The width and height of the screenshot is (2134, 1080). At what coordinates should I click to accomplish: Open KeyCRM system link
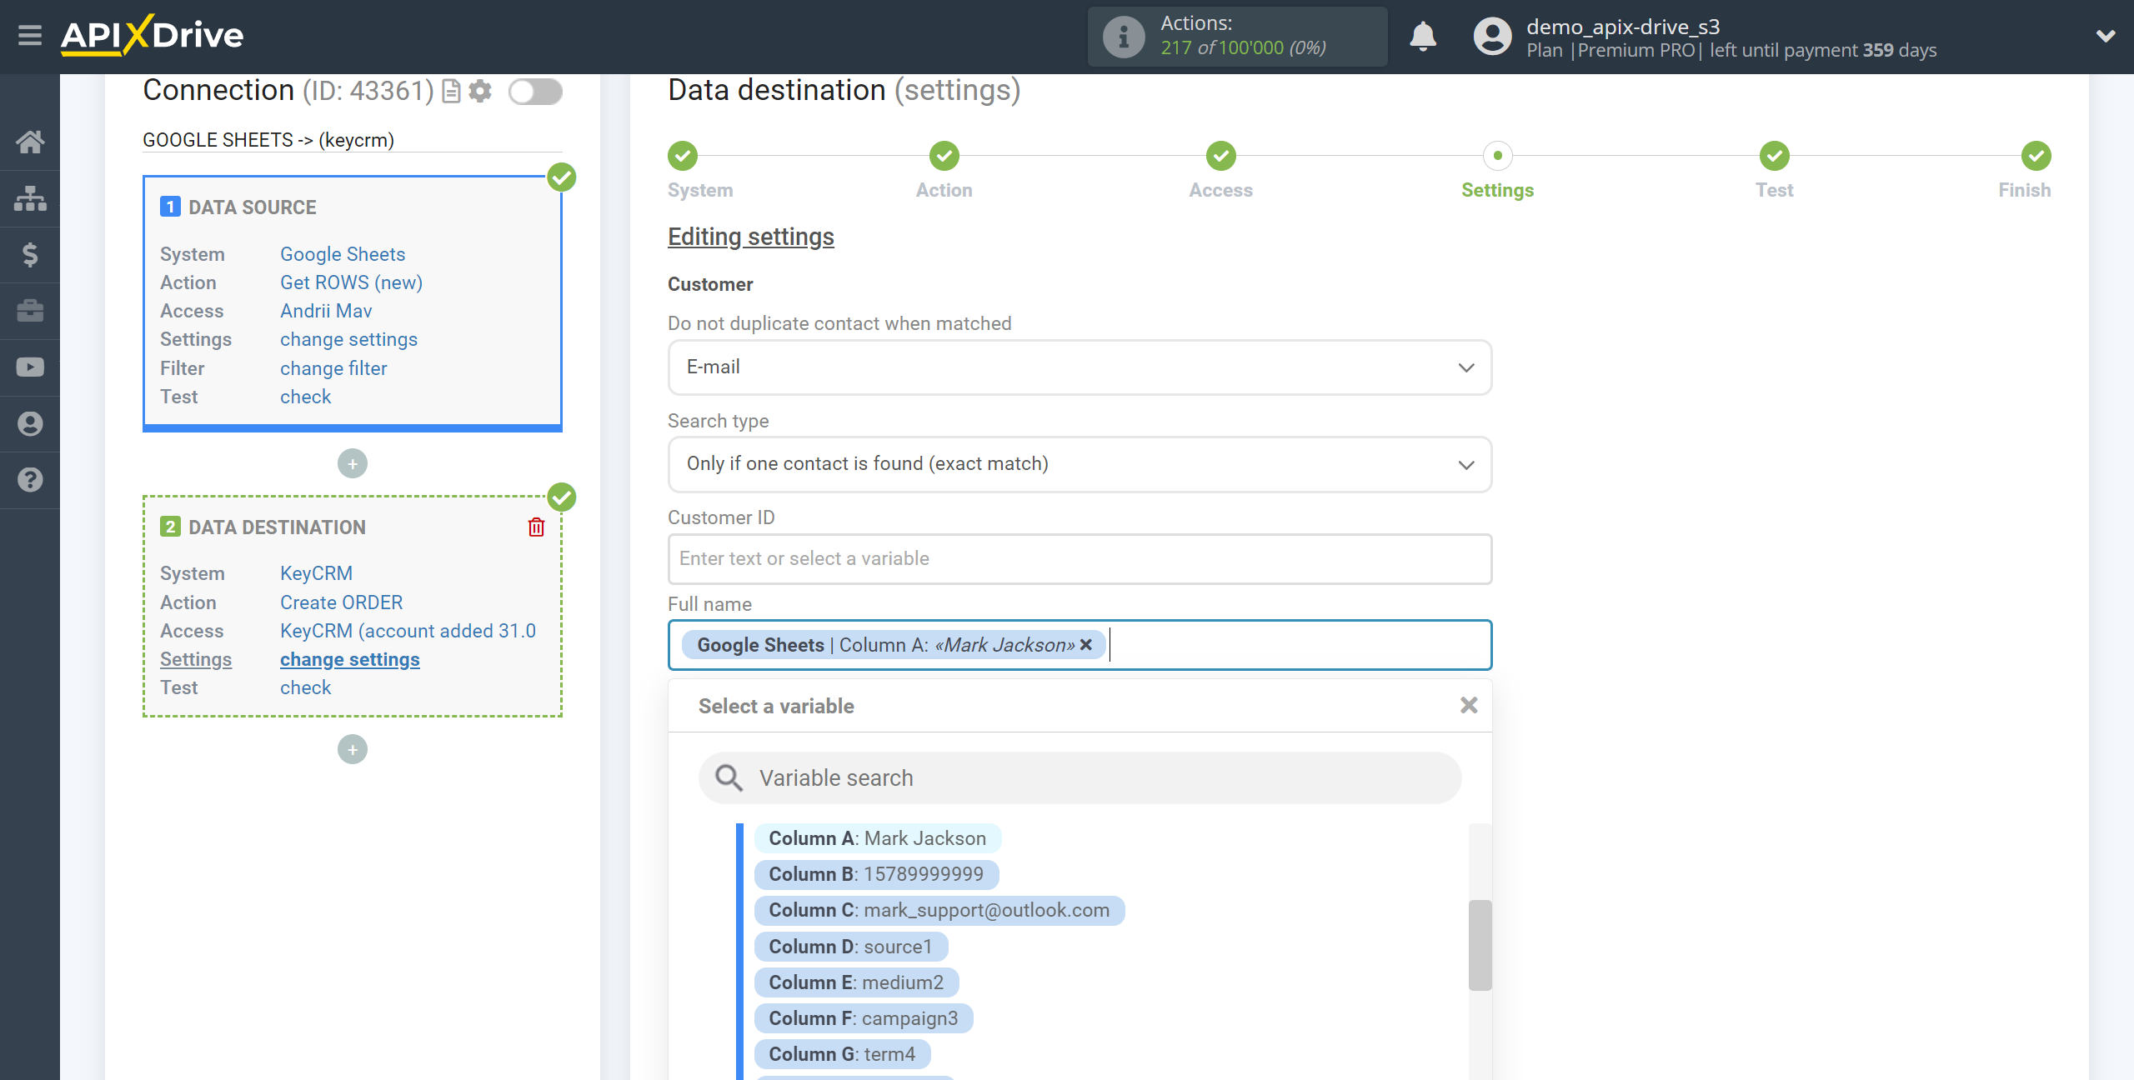pos(316,573)
